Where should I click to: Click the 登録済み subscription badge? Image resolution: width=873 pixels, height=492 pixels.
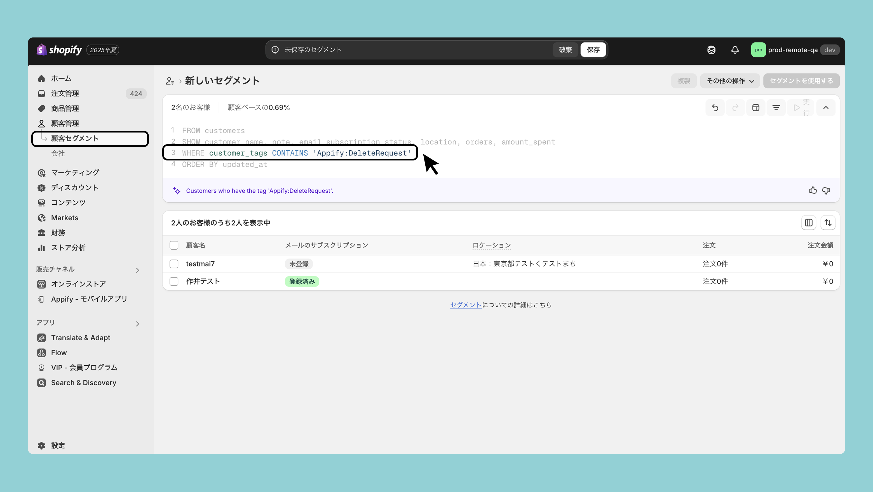[x=302, y=282]
